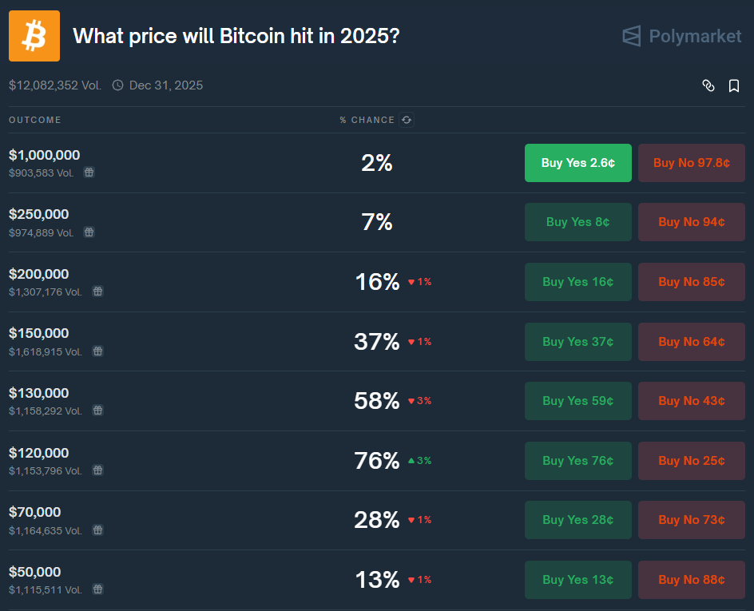Image resolution: width=754 pixels, height=611 pixels.
Task: Open Polymarket via the top-right logo
Action: click(681, 36)
